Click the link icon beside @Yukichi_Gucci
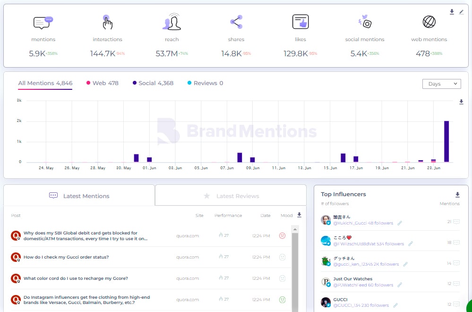This screenshot has height=312, width=472. click(x=400, y=223)
